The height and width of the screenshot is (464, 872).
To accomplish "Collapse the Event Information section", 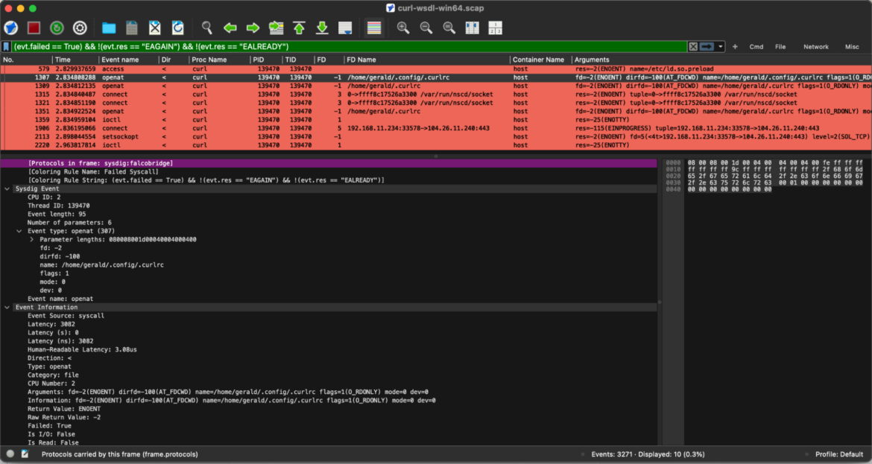I will click(7, 308).
